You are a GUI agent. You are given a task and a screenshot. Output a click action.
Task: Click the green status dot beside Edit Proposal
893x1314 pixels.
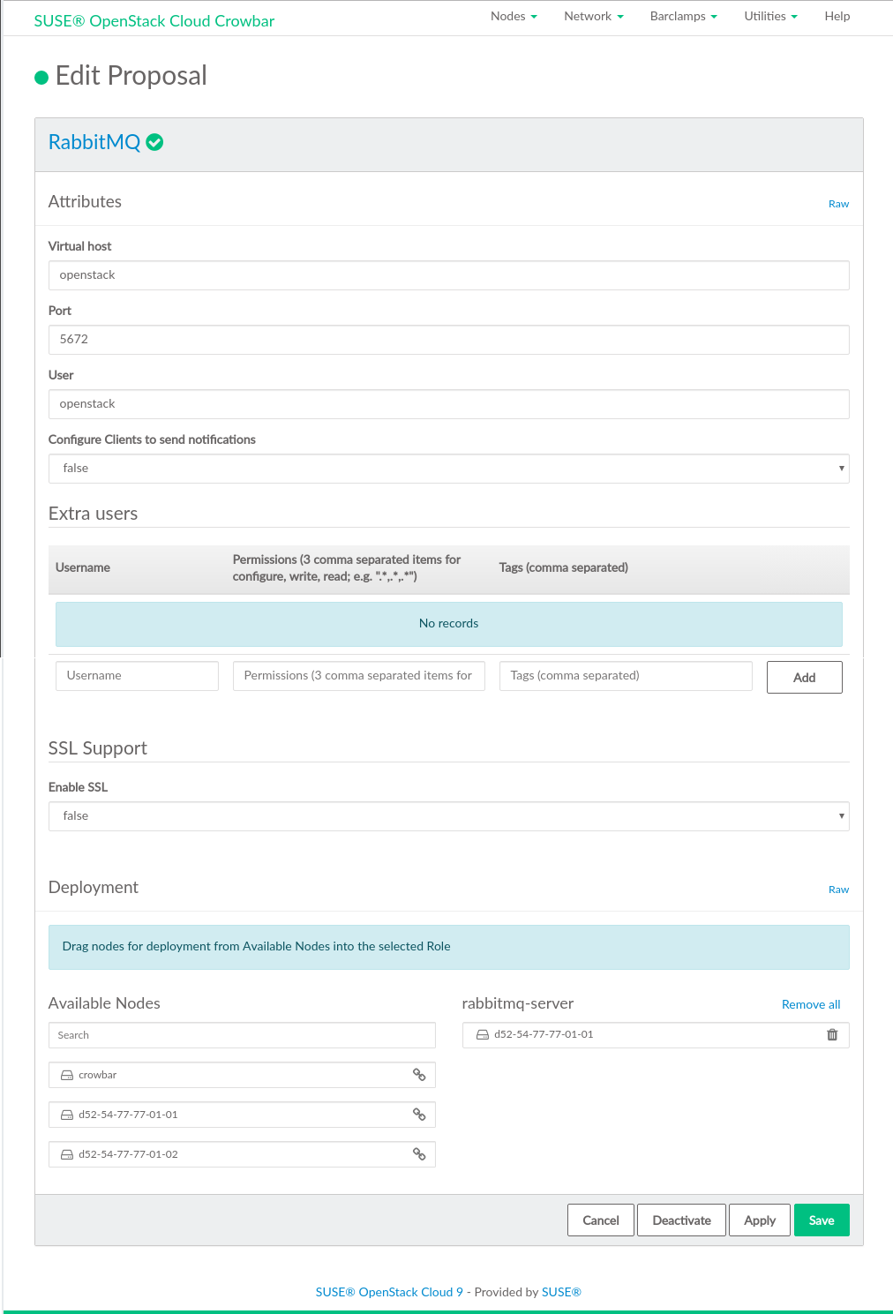pyautogui.click(x=41, y=78)
